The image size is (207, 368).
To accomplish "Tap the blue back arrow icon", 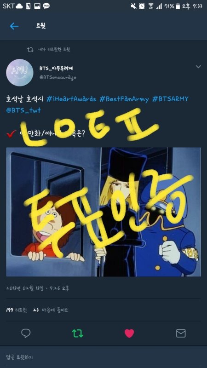I will [x=14, y=26].
